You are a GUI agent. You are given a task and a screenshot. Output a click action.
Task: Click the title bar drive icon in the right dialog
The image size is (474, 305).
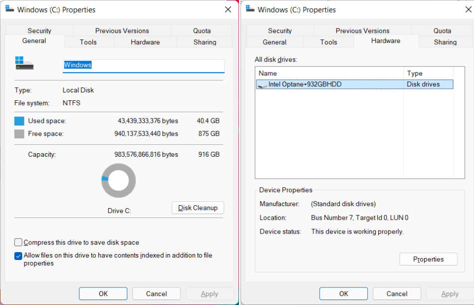[250, 9]
